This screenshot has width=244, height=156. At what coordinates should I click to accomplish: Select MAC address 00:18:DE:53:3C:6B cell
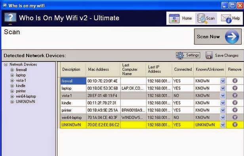pos(103,88)
